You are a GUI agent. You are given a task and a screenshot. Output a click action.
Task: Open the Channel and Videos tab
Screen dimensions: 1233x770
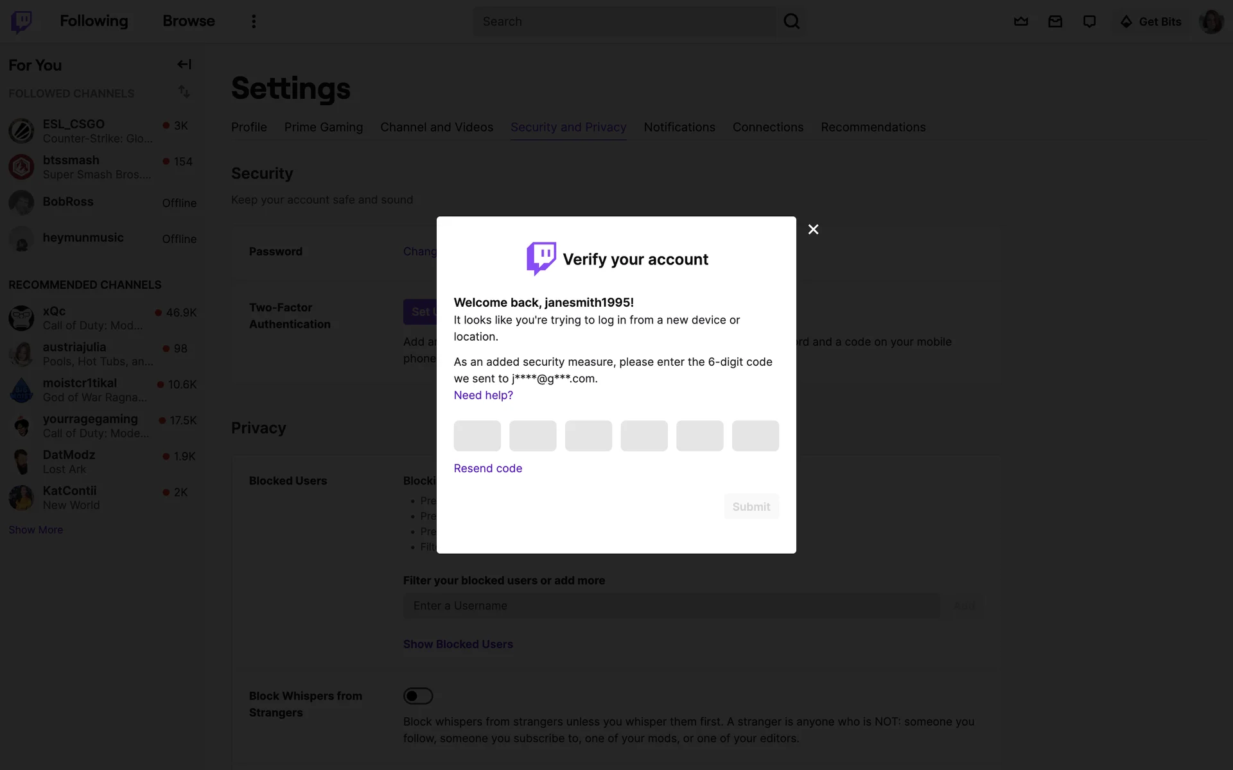coord(437,127)
